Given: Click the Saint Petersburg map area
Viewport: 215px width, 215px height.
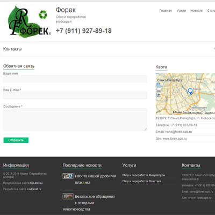Looking at the screenshot, I should pos(185,94).
